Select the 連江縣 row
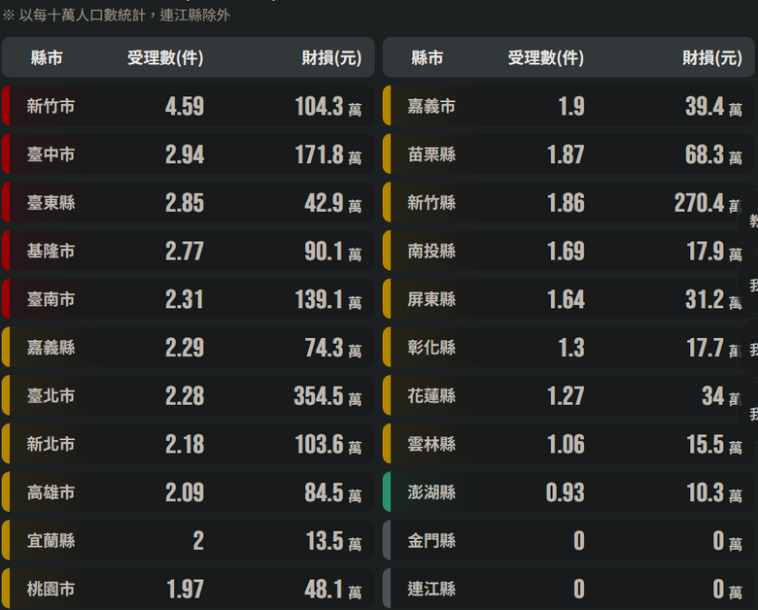 (x=568, y=589)
